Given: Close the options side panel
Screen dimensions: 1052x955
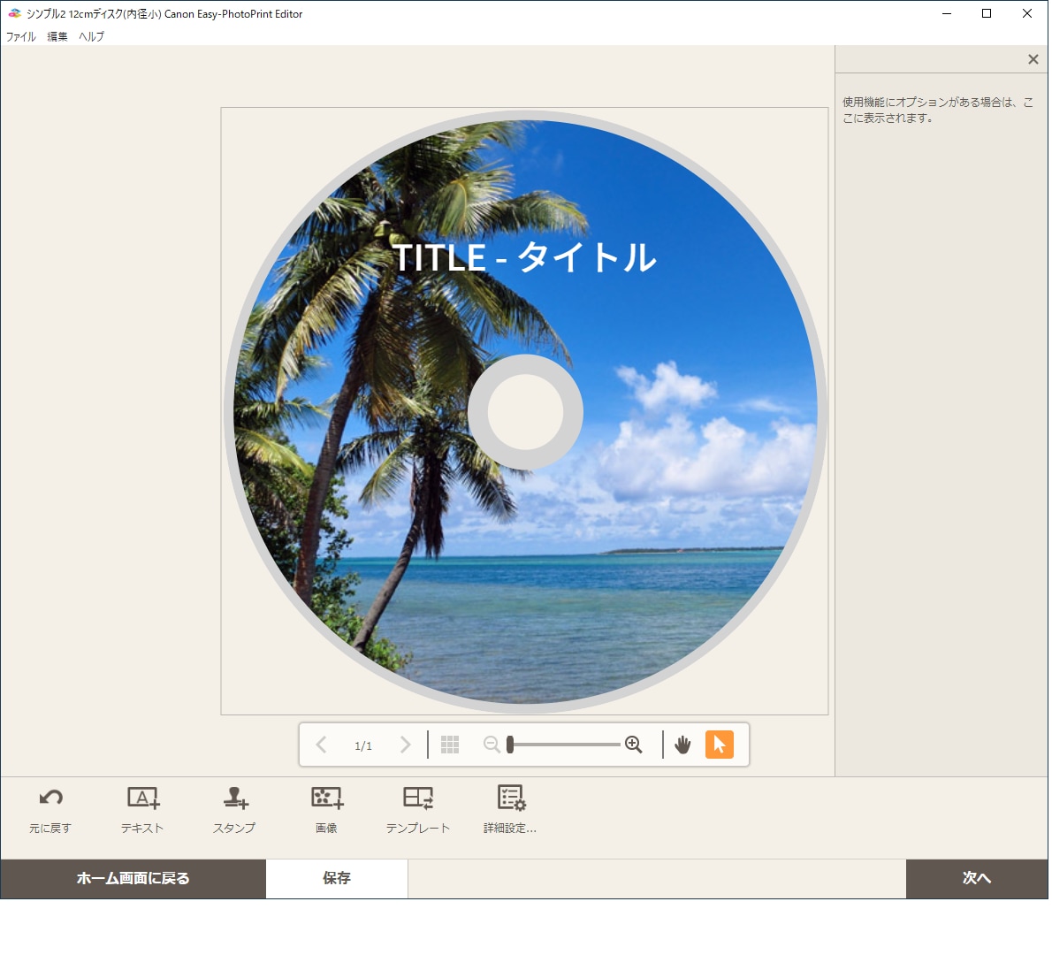Looking at the screenshot, I should pos(1033,60).
